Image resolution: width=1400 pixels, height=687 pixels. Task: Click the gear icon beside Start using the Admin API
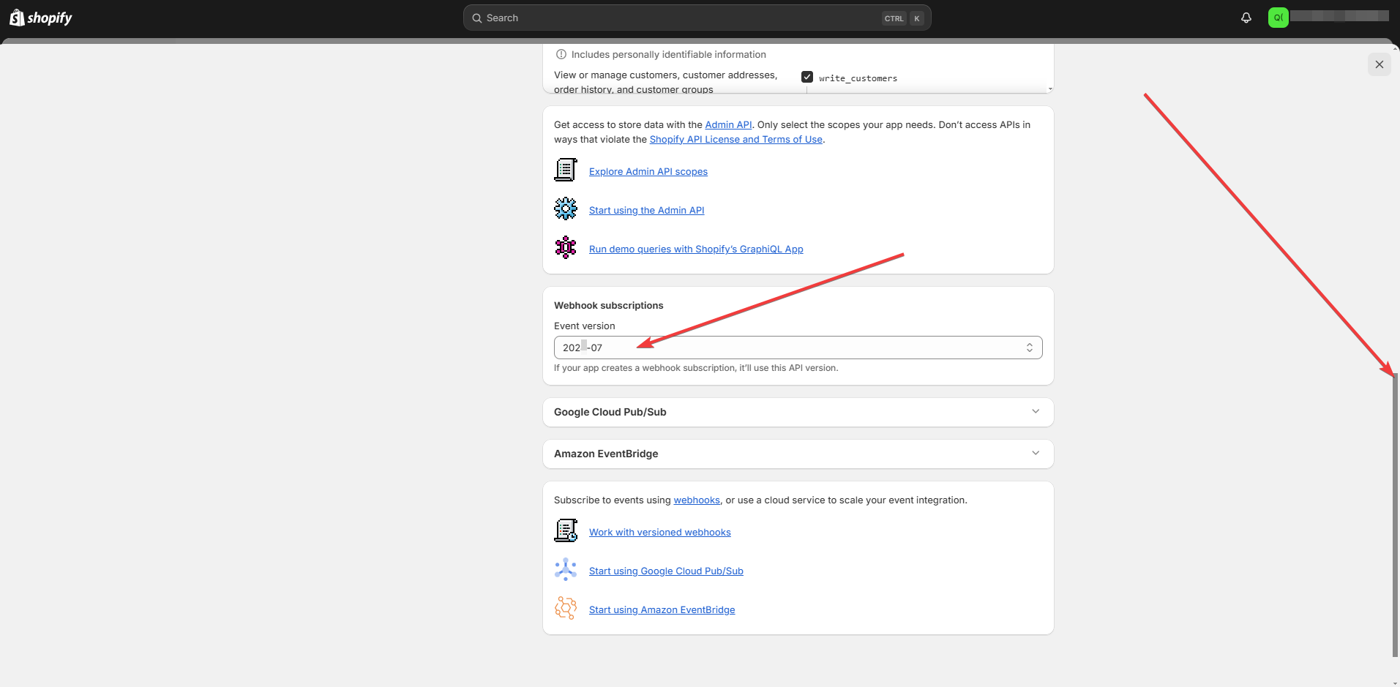(x=565, y=208)
